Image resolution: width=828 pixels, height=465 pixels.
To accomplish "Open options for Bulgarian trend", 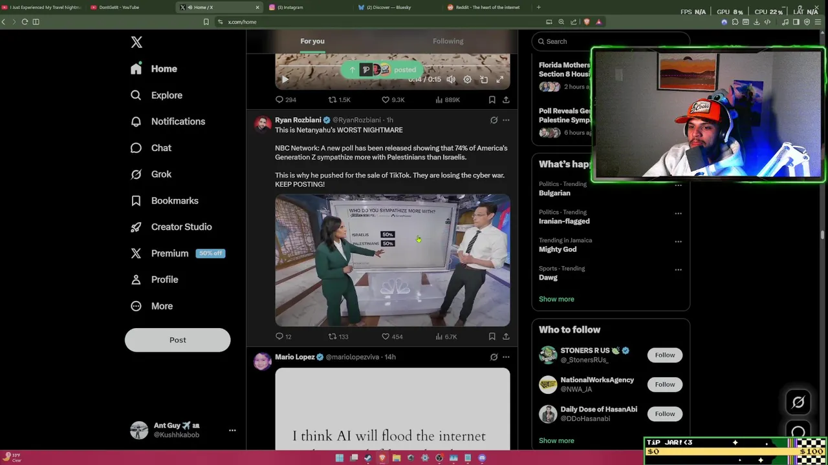I will [678, 185].
